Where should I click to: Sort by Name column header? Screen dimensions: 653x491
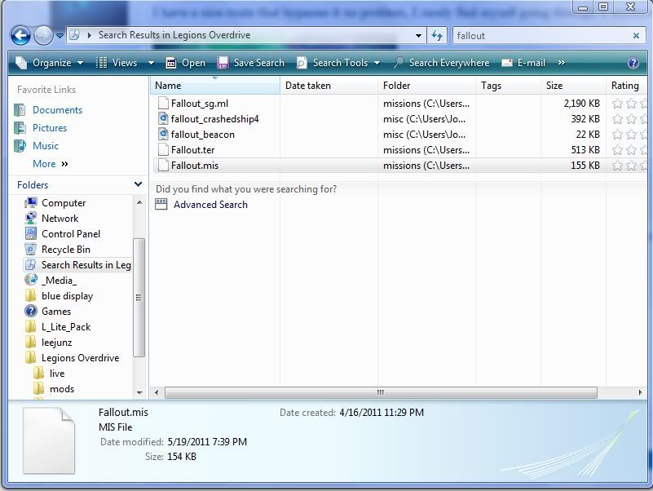215,86
